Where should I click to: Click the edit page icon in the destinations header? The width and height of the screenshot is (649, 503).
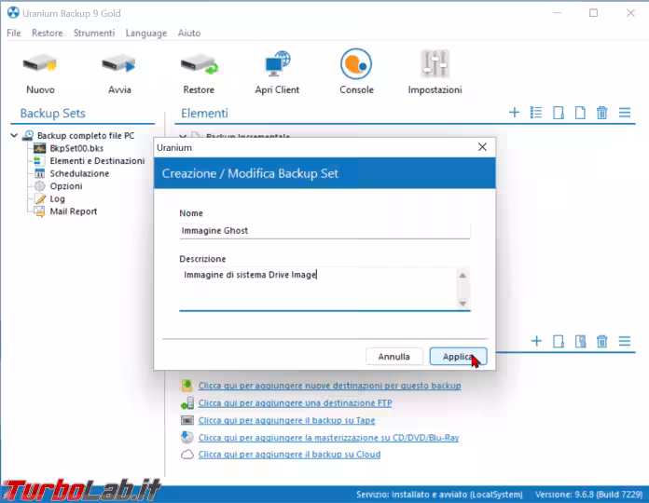pyautogui.click(x=559, y=342)
